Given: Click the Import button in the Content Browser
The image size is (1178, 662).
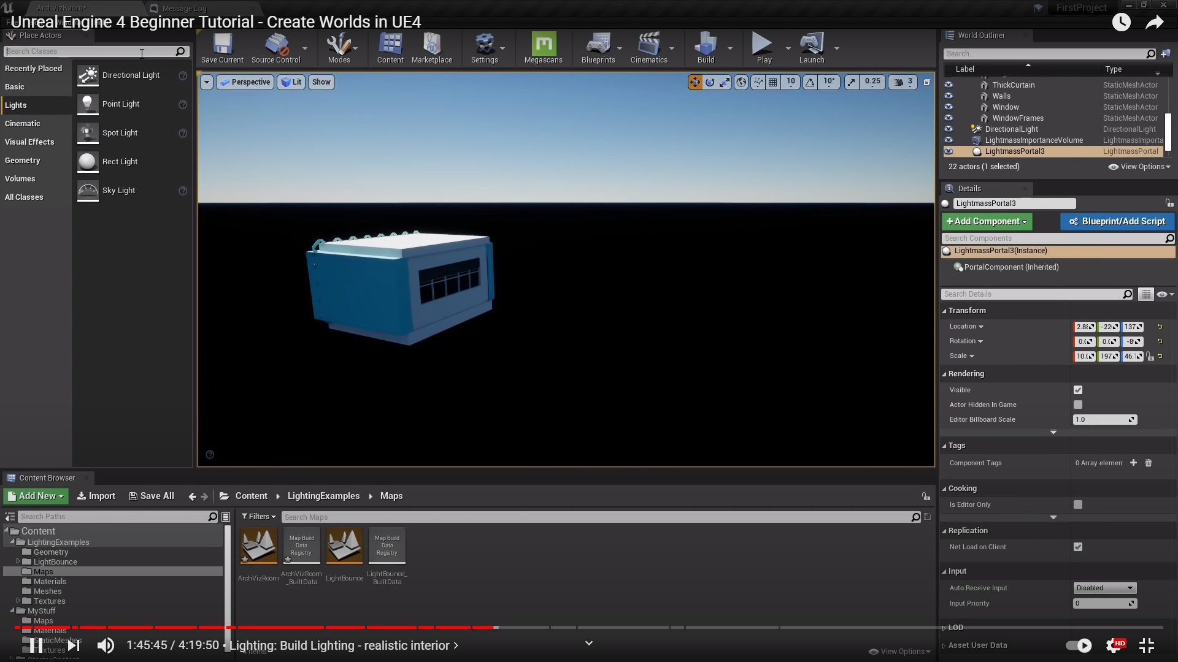Looking at the screenshot, I should click(96, 496).
